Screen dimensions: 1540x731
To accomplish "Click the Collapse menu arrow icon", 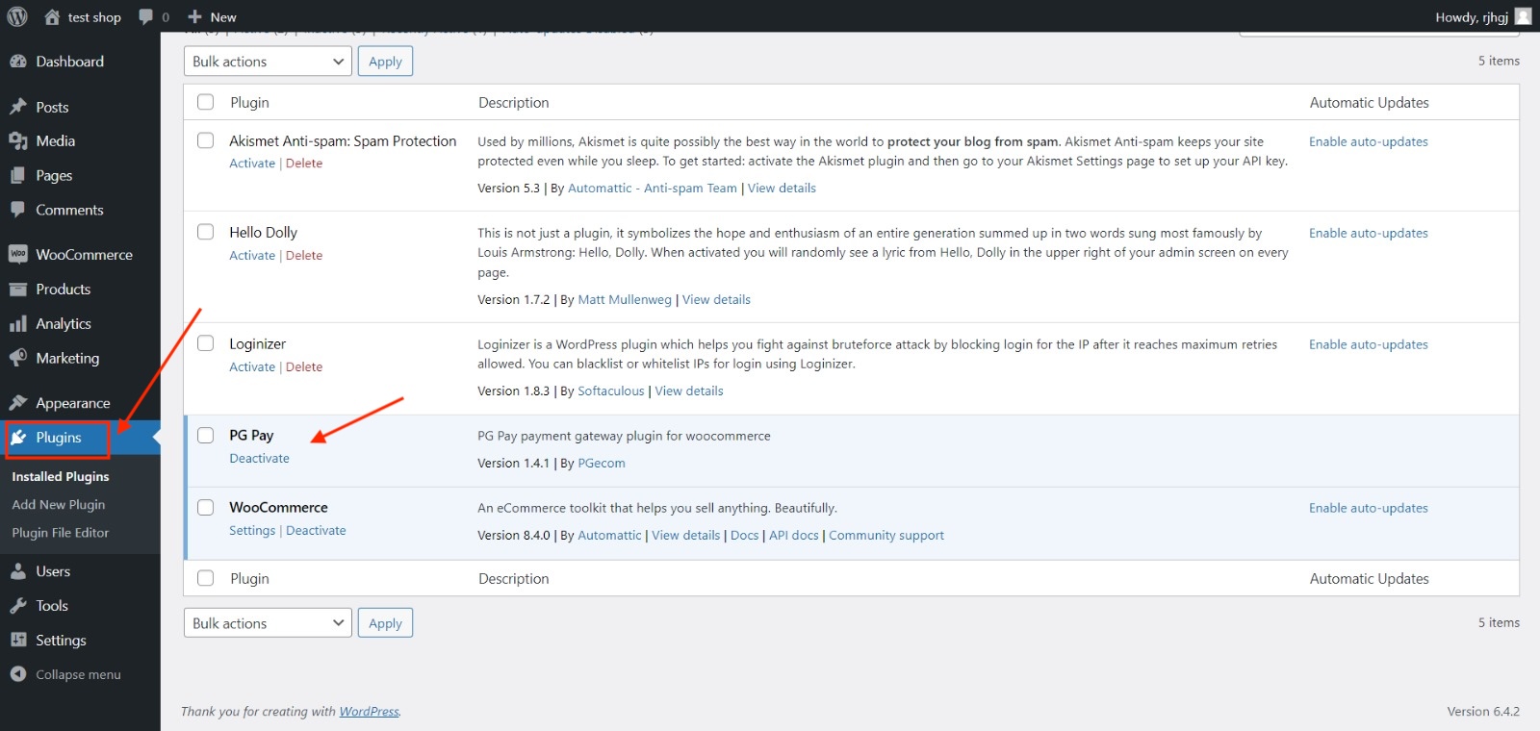I will pyautogui.click(x=17, y=674).
